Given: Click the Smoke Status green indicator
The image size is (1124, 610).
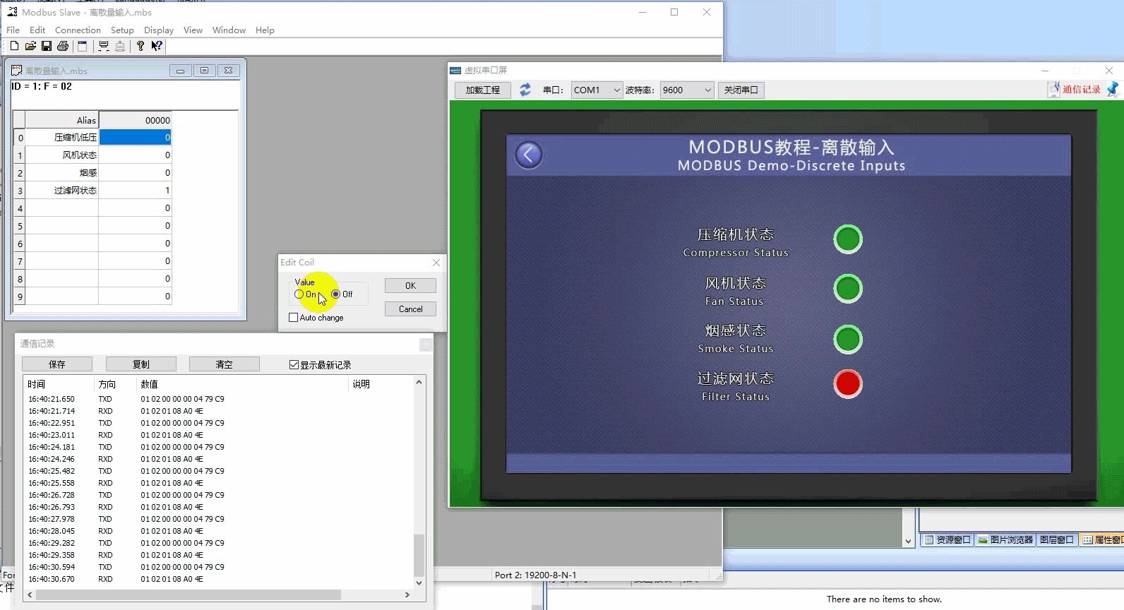Looking at the screenshot, I should [x=847, y=339].
